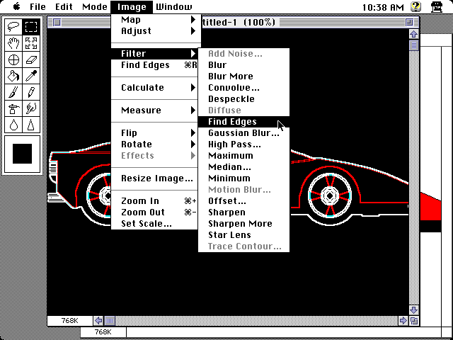453x340 pixels.
Task: Open the Apple menu
Action: point(17,6)
